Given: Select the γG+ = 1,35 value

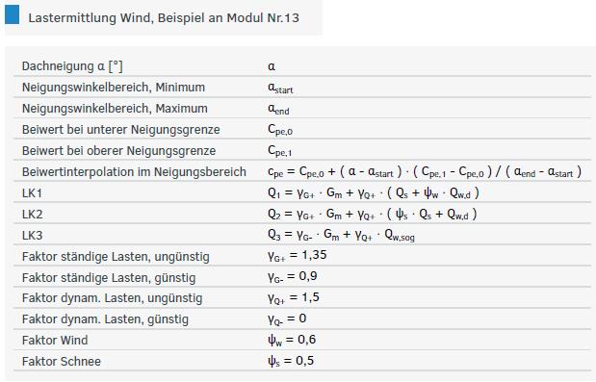Looking at the screenshot, I should coord(297,255).
